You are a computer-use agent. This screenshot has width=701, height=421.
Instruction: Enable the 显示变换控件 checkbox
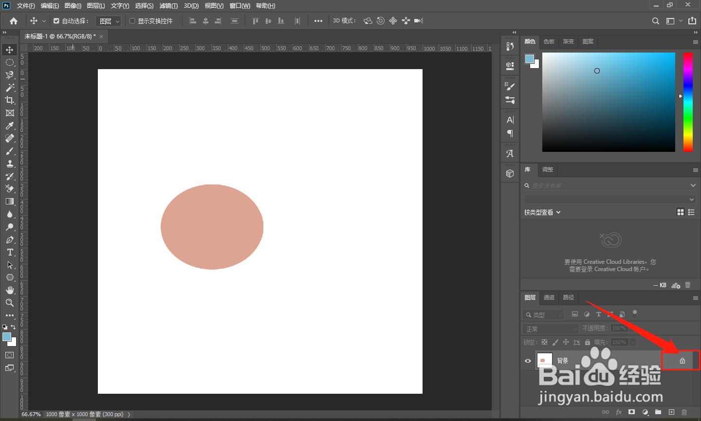(x=132, y=21)
